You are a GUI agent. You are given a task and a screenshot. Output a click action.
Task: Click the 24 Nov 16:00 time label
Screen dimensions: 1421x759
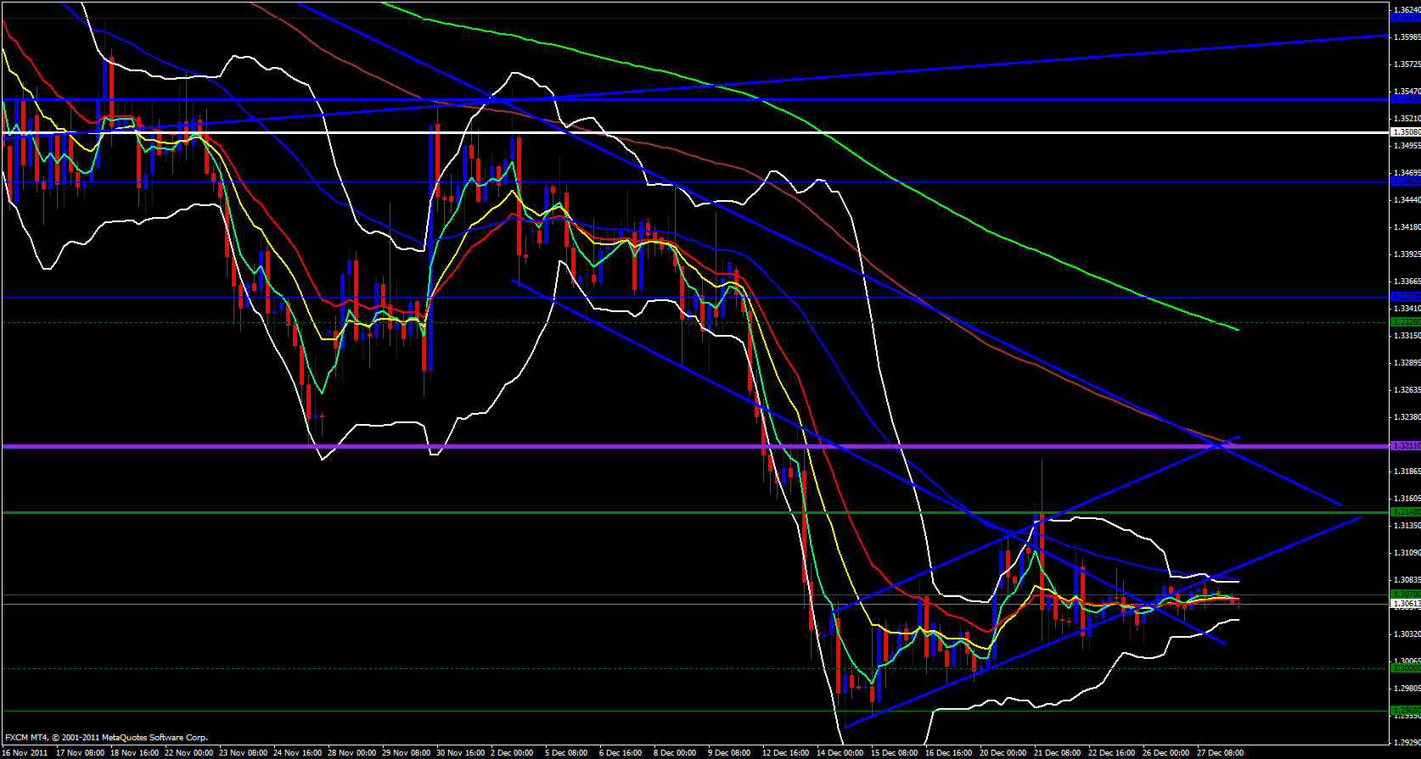point(297,753)
